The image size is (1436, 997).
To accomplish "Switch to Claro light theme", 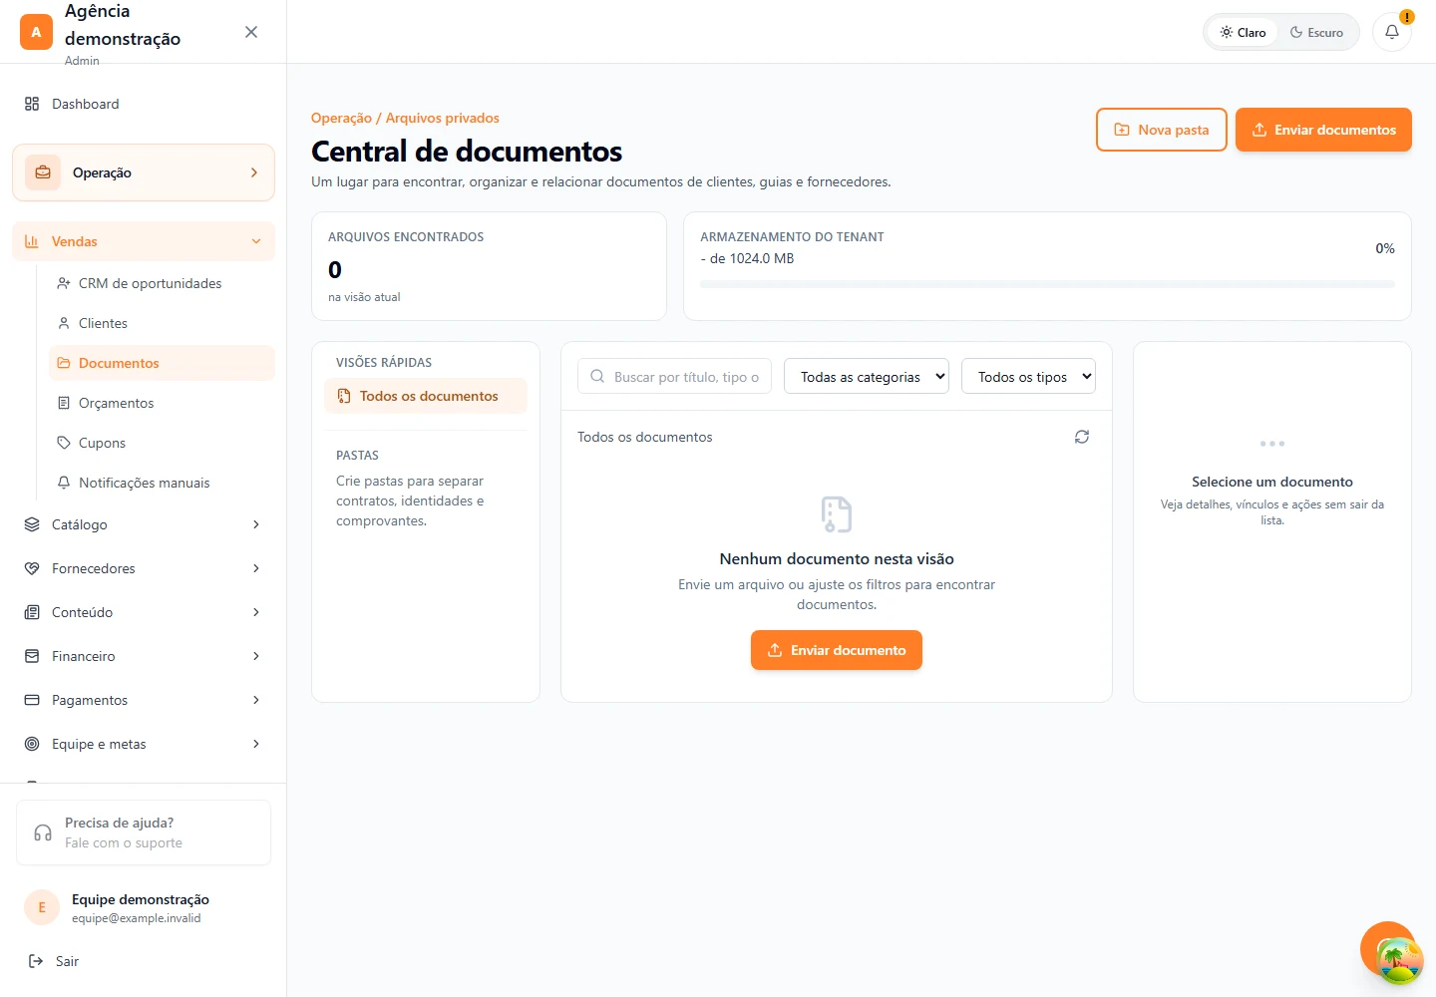I will click(1243, 32).
